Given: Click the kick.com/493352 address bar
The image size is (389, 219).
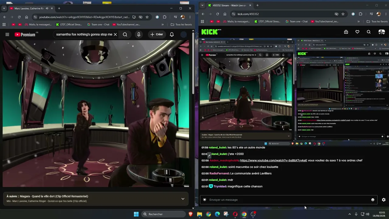Looking at the screenshot, I should (283, 14).
